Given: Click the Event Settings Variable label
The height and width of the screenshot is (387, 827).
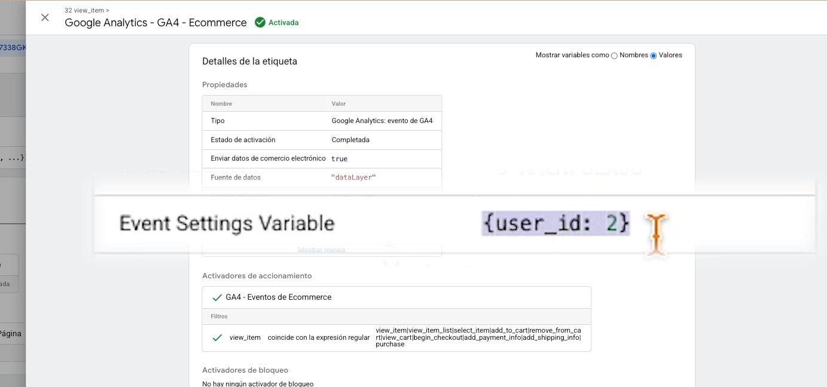Looking at the screenshot, I should coord(227,223).
